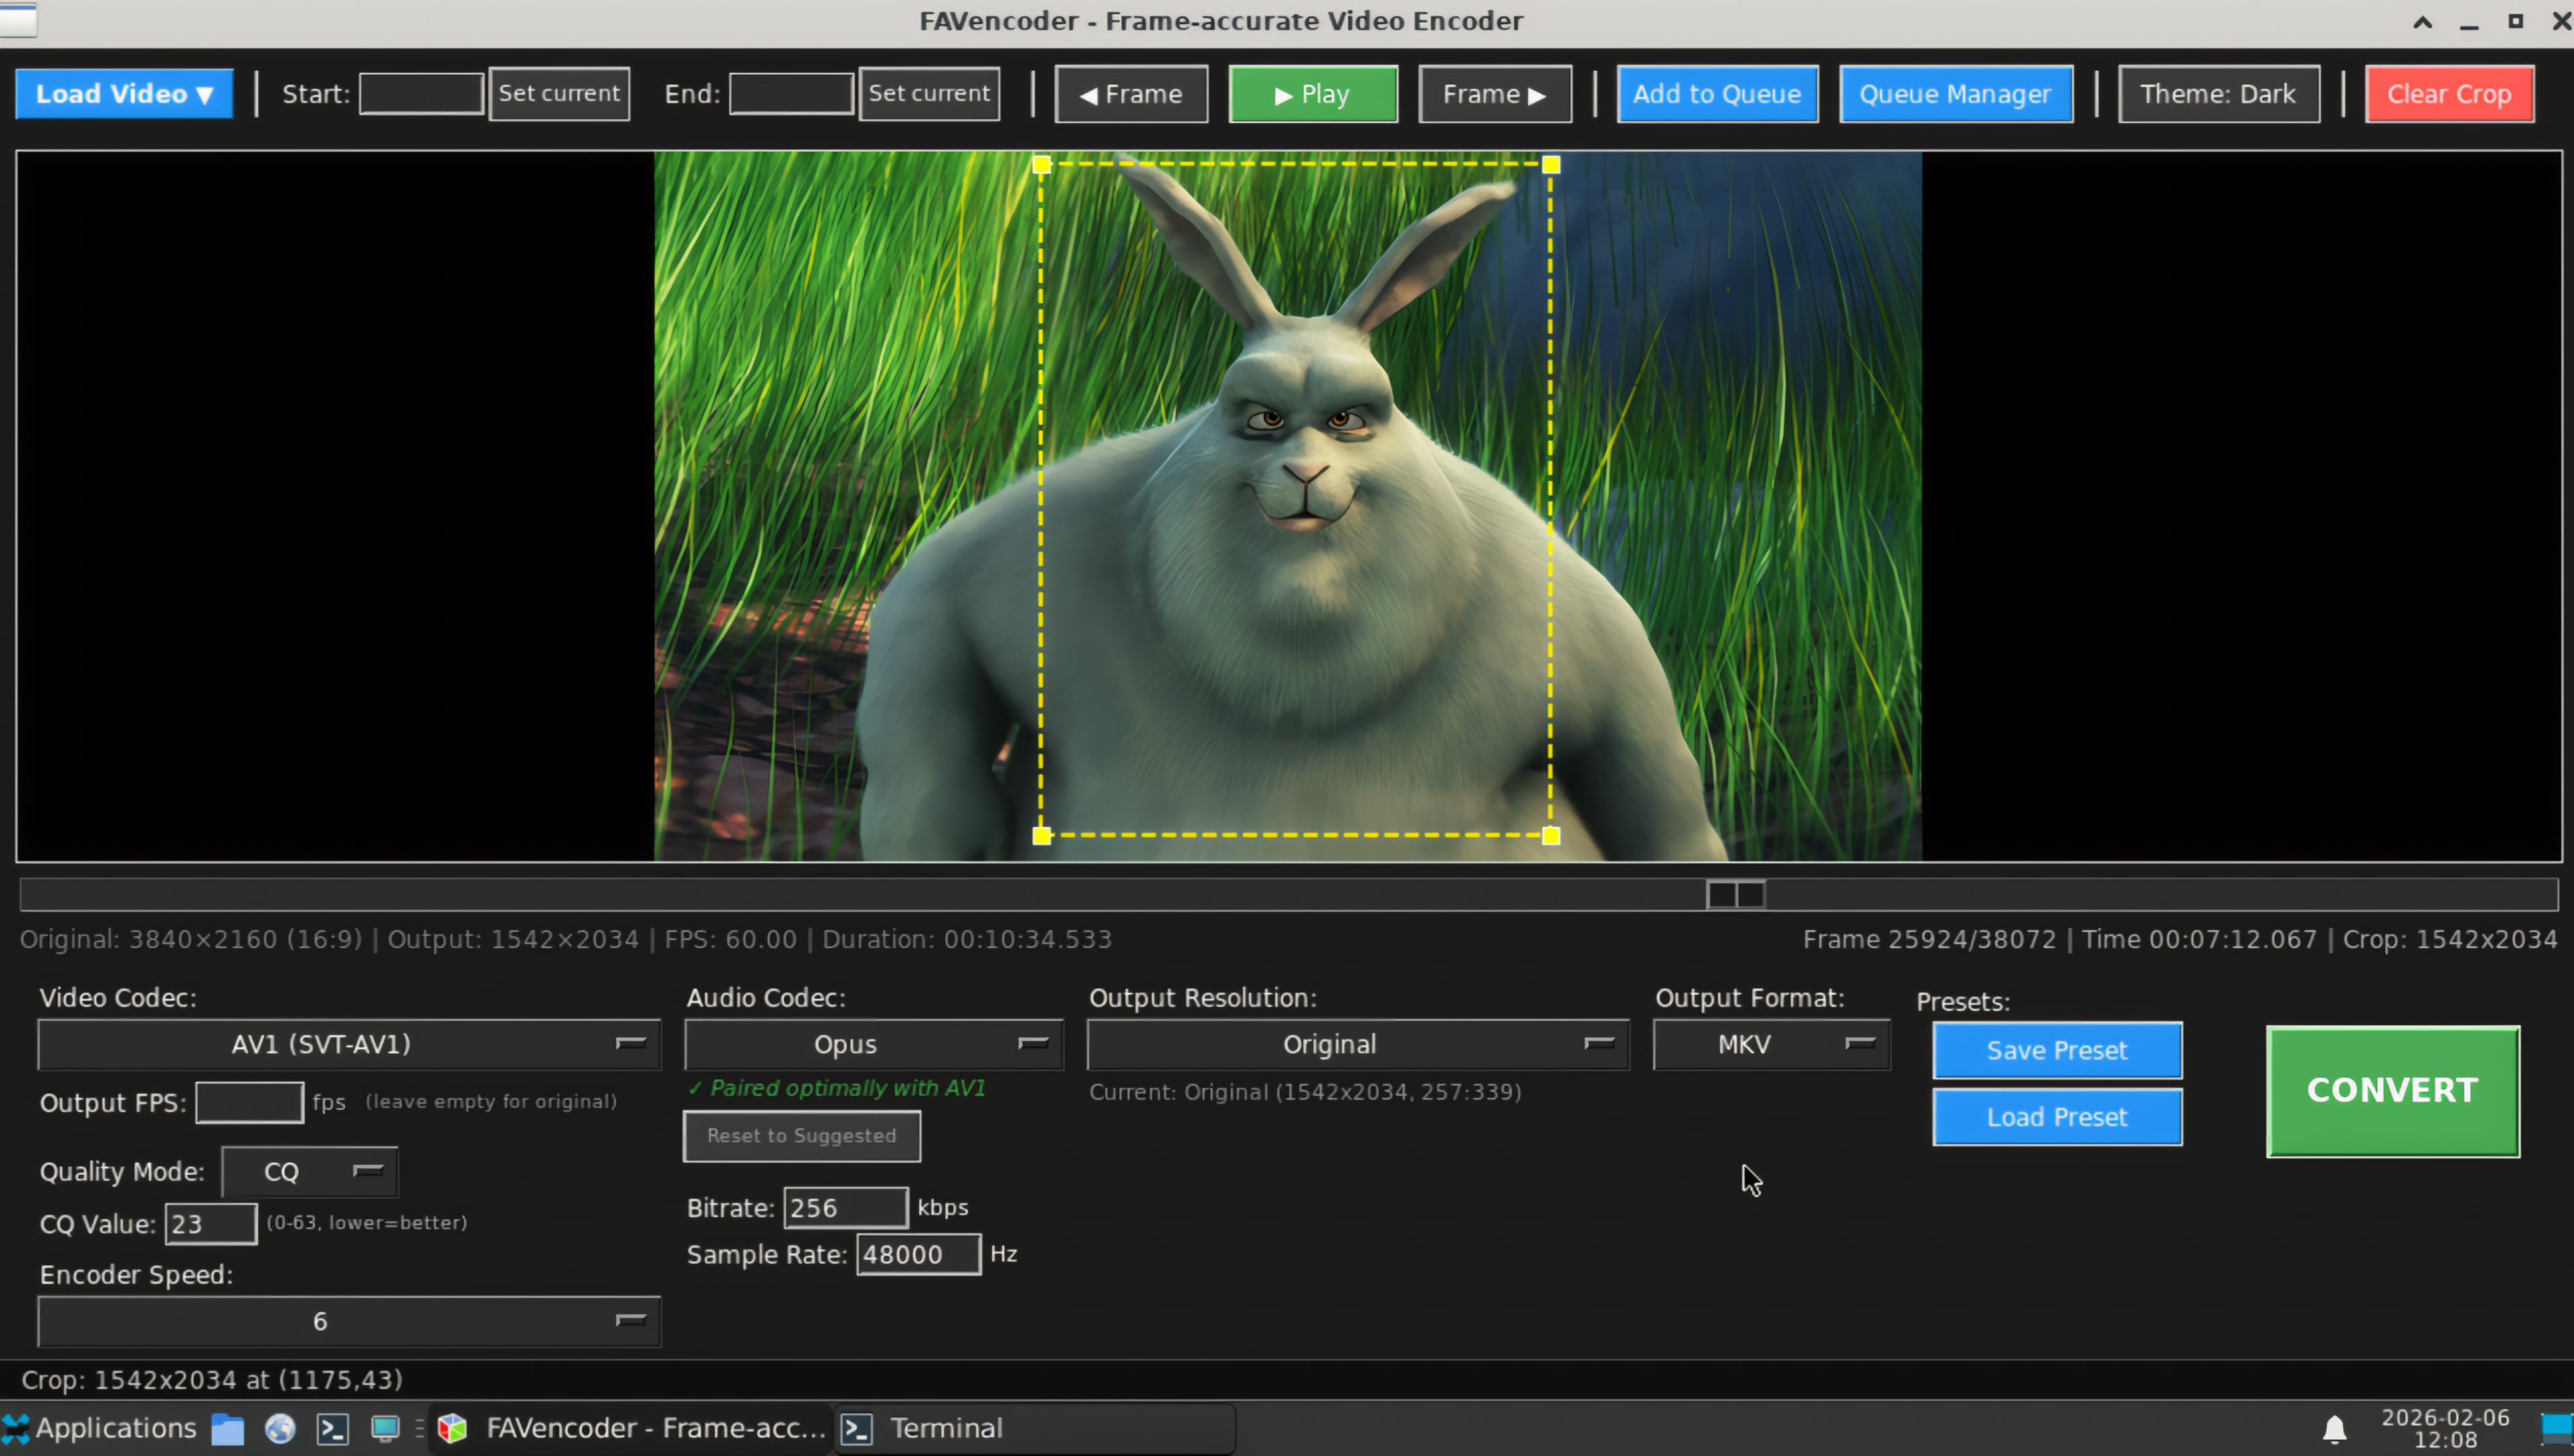Set current frame as Start time
The height and width of the screenshot is (1456, 2574).
coord(559,94)
